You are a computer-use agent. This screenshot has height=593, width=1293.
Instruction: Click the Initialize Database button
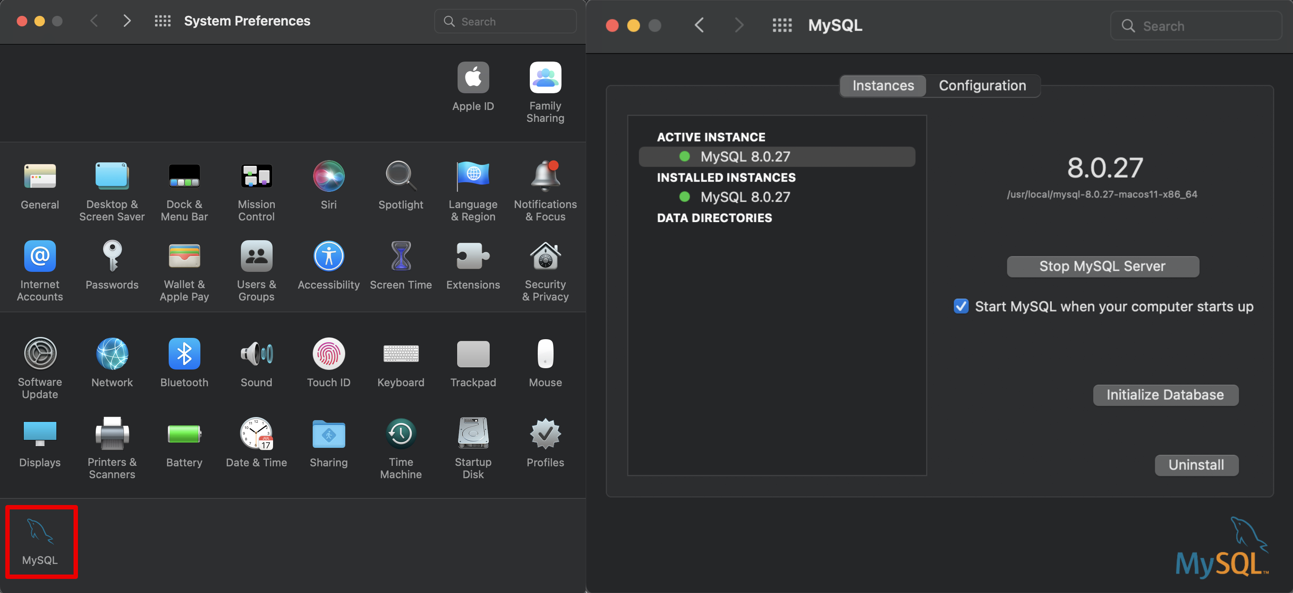(1165, 395)
